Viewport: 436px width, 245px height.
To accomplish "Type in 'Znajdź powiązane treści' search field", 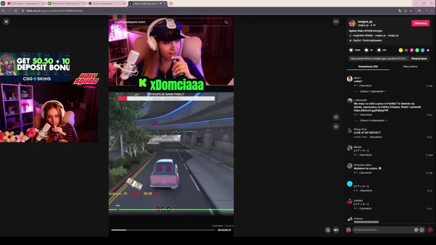I will [167, 22].
